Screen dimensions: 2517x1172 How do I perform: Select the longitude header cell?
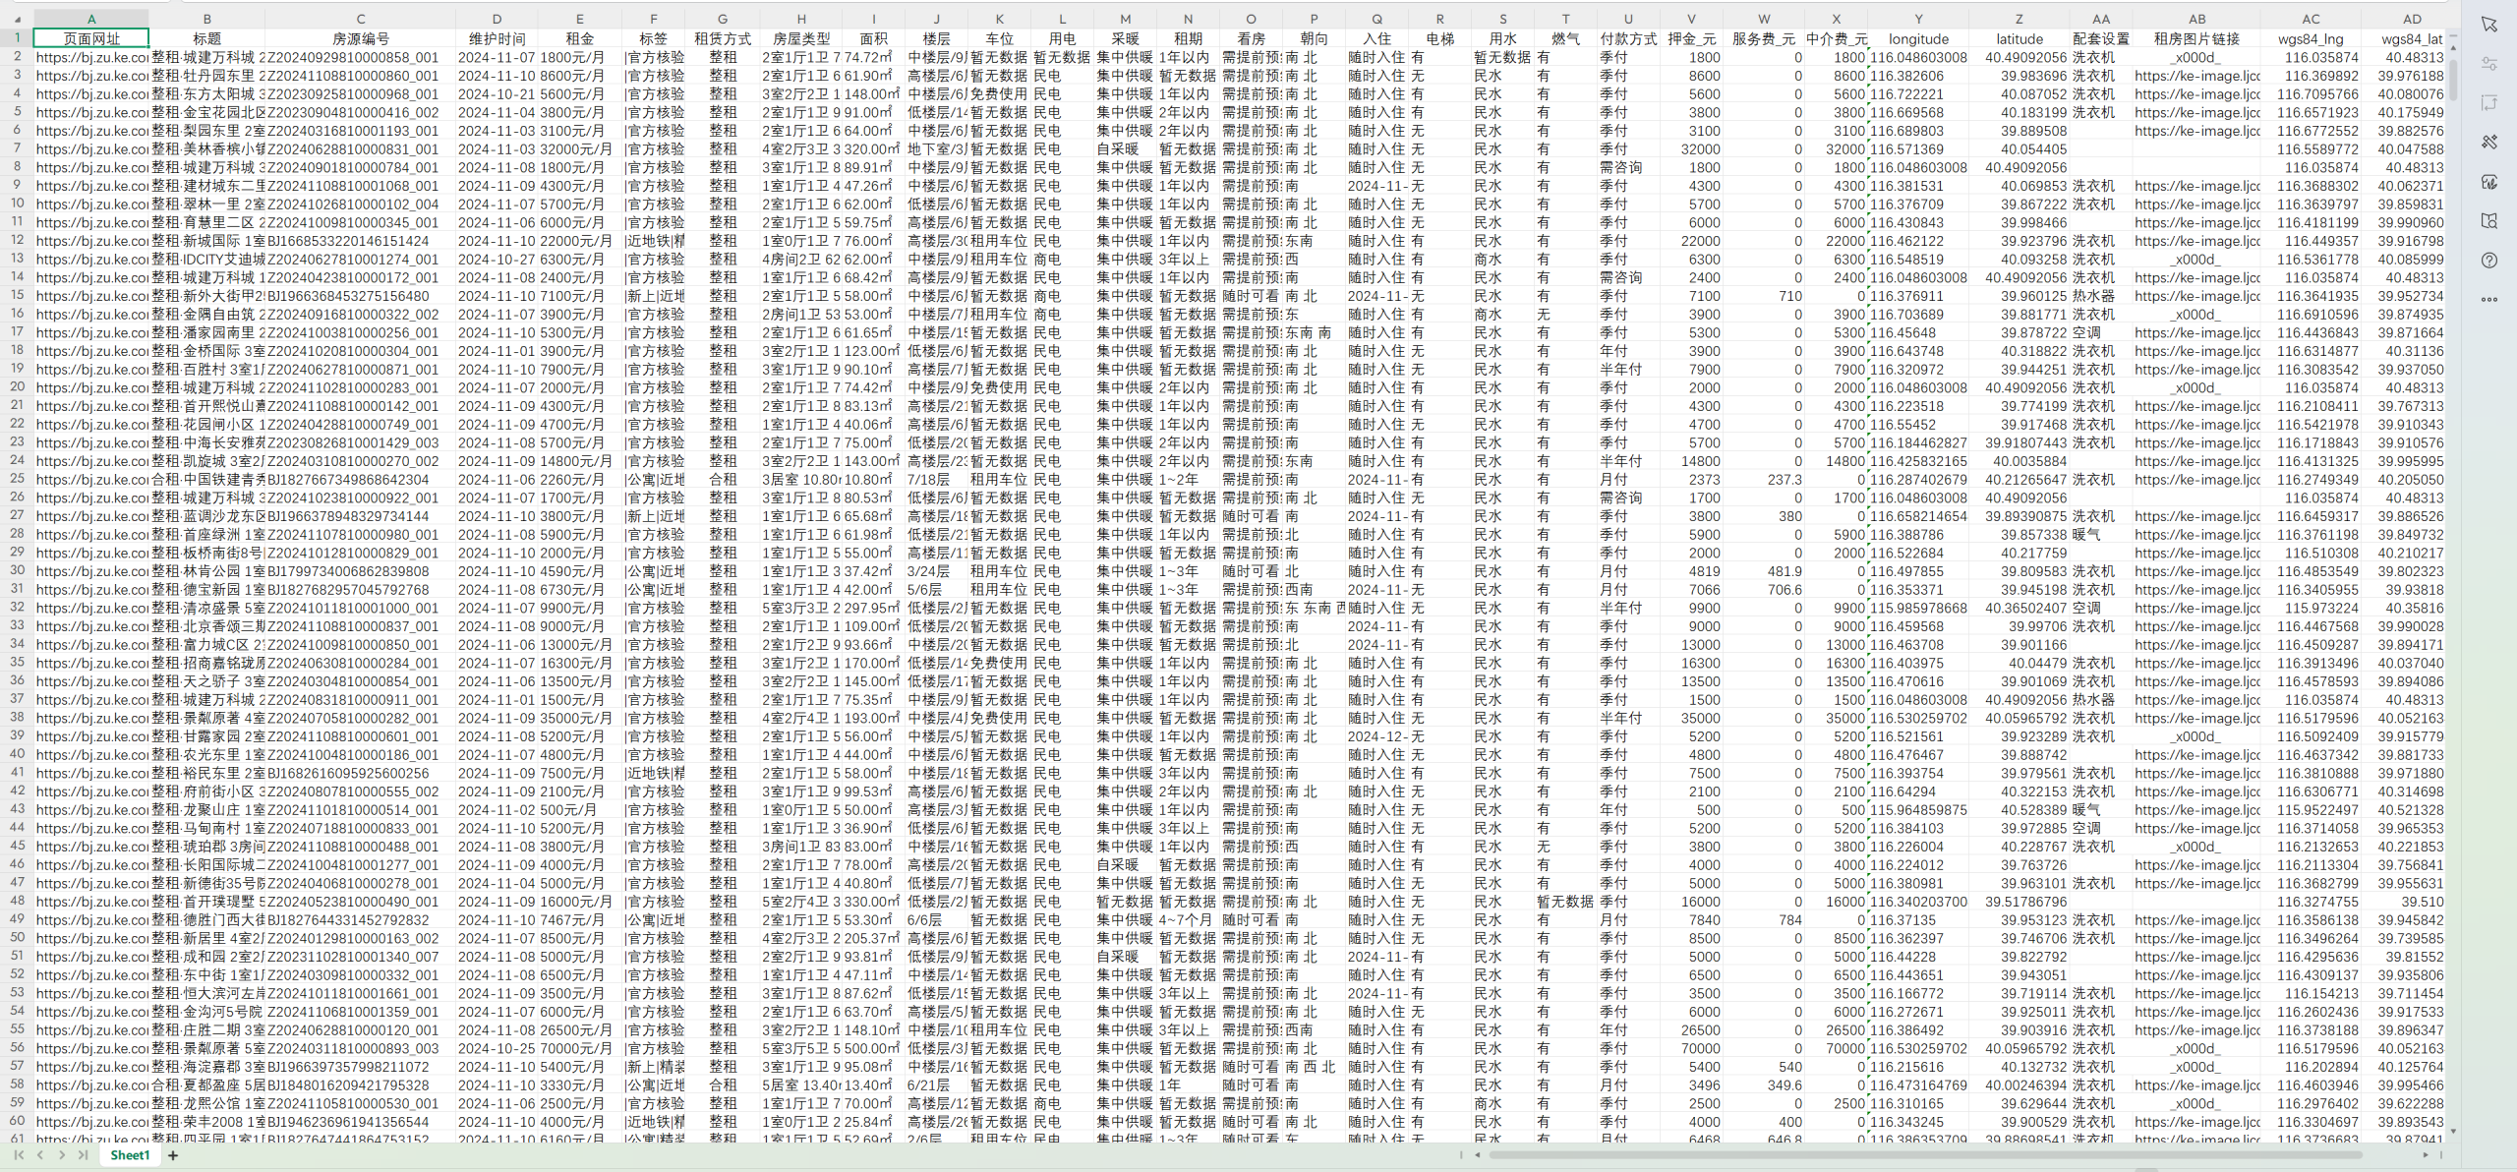point(1917,38)
